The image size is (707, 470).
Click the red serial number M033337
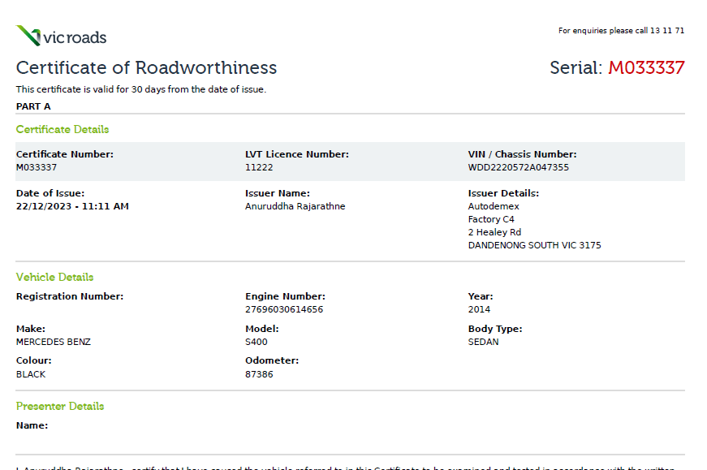coord(646,67)
